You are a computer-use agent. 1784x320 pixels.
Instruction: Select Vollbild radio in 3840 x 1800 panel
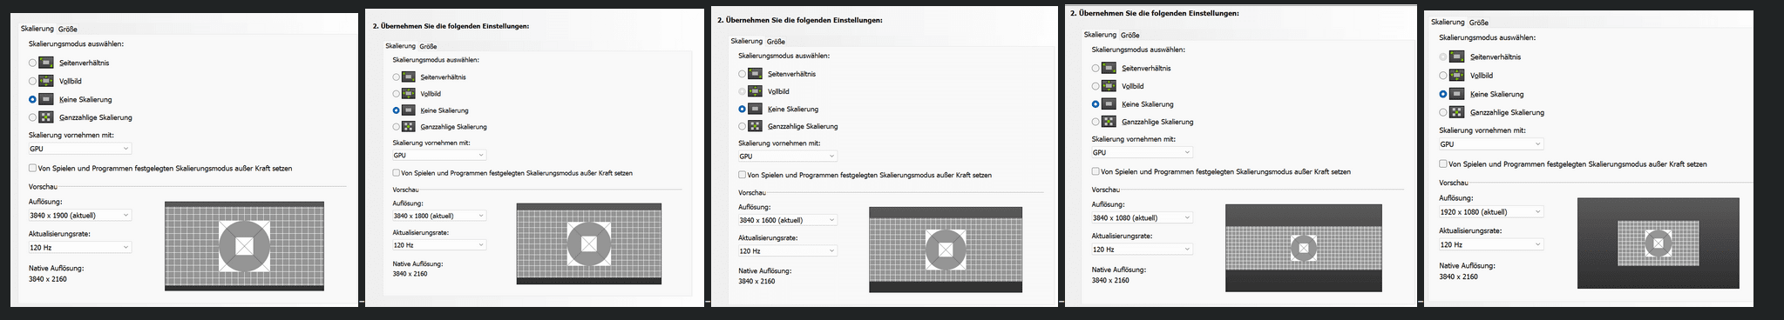coord(397,94)
